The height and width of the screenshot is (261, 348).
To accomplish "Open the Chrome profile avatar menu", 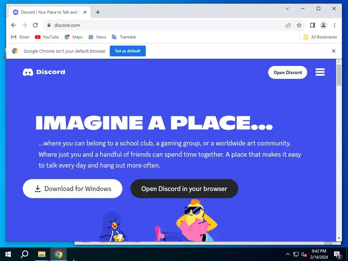I will coord(324,25).
